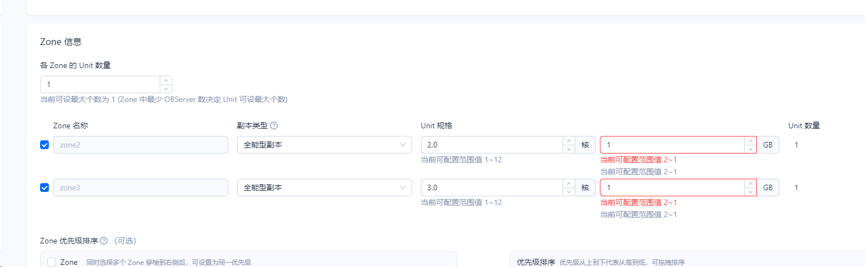Increase zone2 CPU cores up arrow
Image resolution: width=865 pixels, height=267 pixels.
pyautogui.click(x=569, y=141)
